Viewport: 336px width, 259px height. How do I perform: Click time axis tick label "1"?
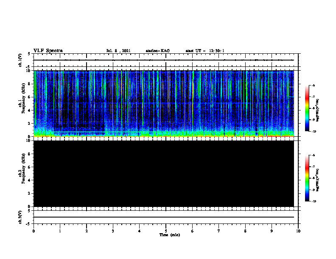pyautogui.click(x=60, y=231)
